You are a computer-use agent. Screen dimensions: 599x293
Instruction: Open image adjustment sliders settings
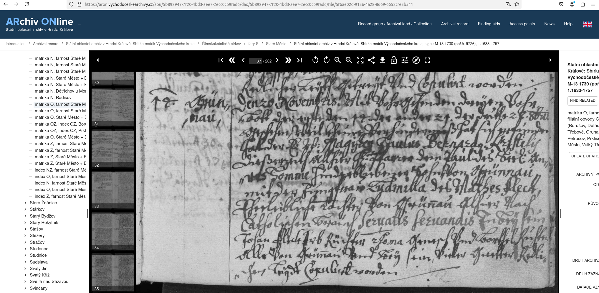[405, 60]
